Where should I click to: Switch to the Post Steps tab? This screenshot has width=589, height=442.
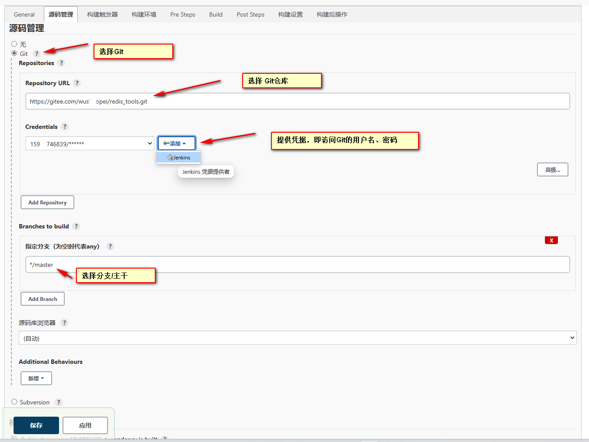[x=250, y=14]
